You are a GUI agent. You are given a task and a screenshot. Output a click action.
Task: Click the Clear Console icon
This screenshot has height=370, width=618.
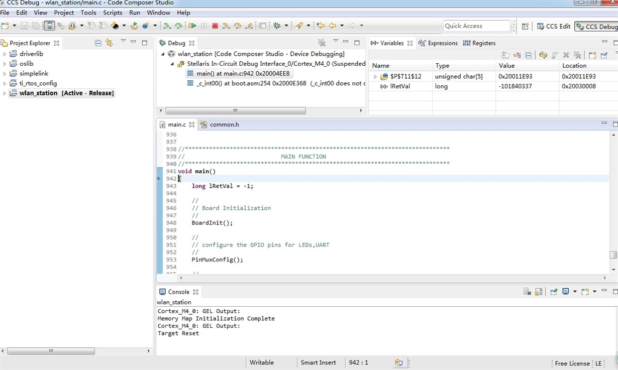point(527,292)
